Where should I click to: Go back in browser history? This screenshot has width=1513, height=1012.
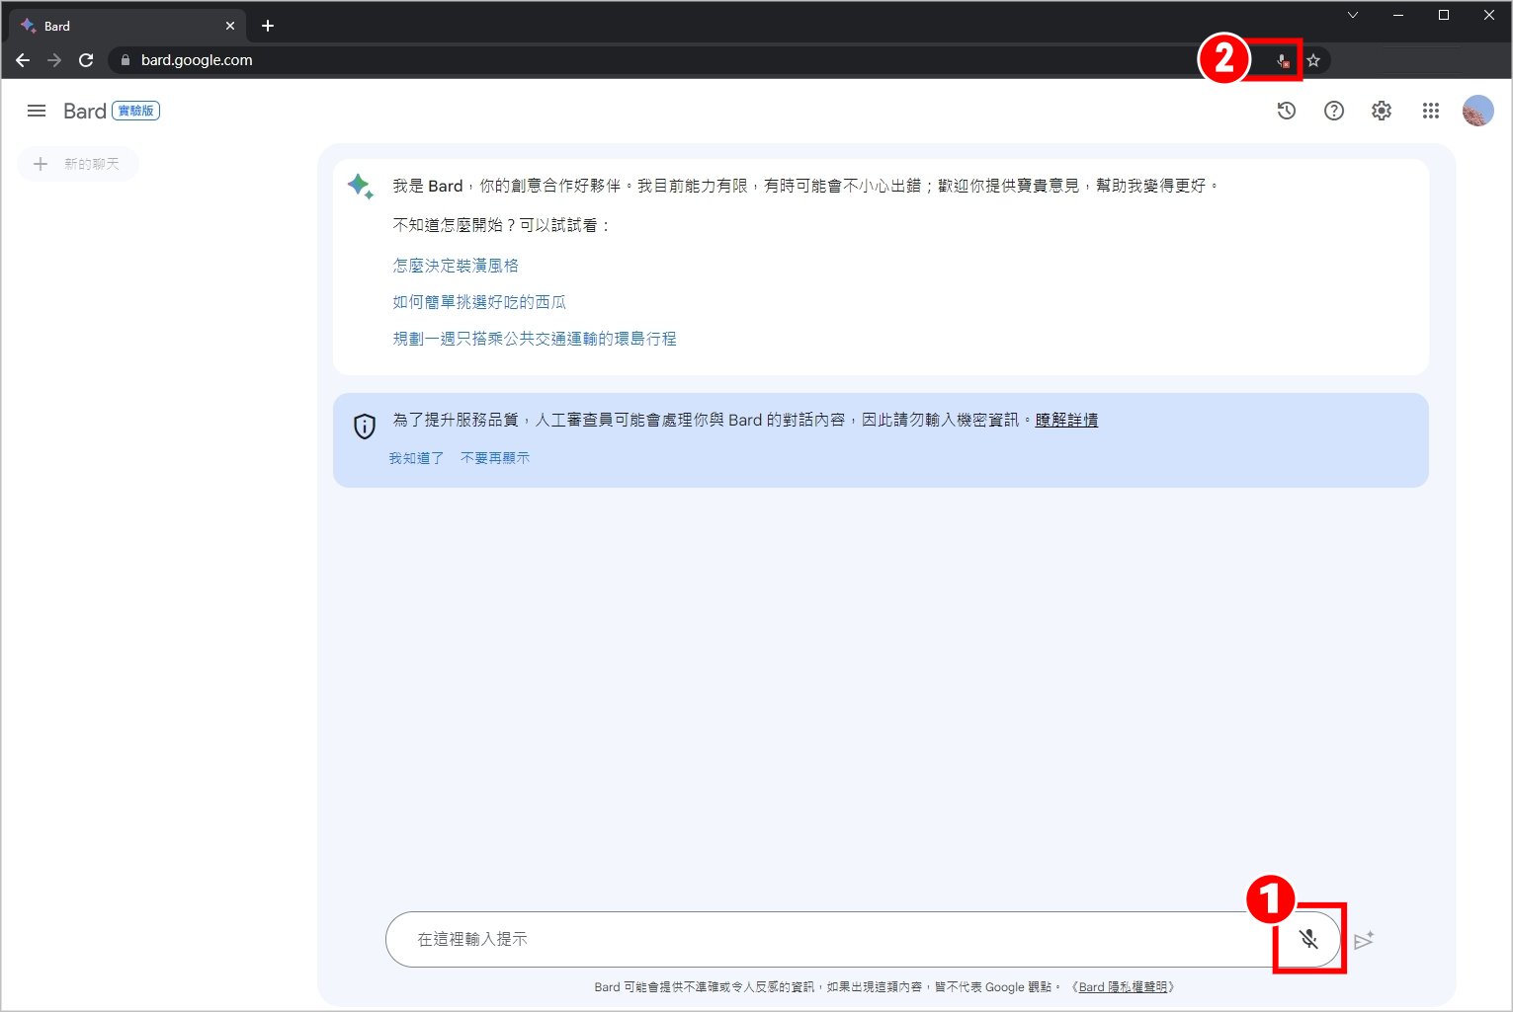pos(23,60)
